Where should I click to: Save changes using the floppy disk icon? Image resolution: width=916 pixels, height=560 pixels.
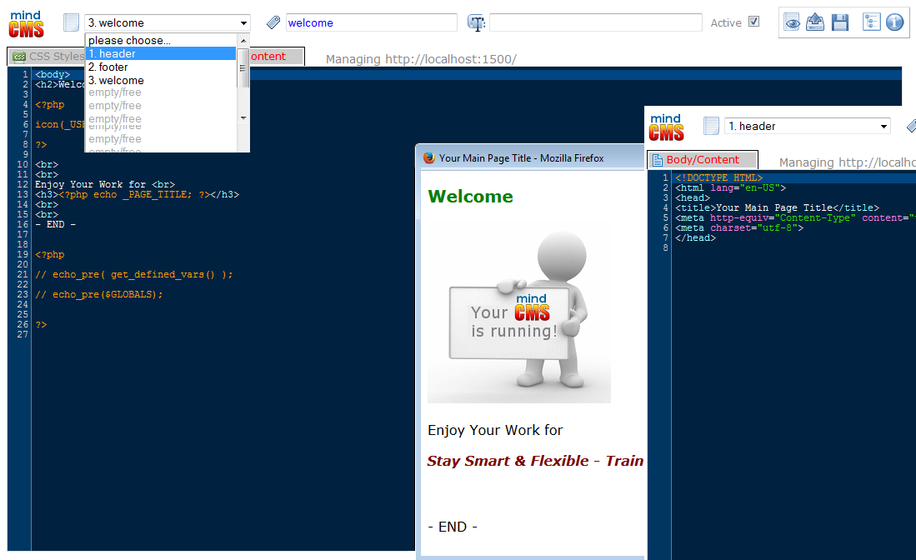click(840, 22)
